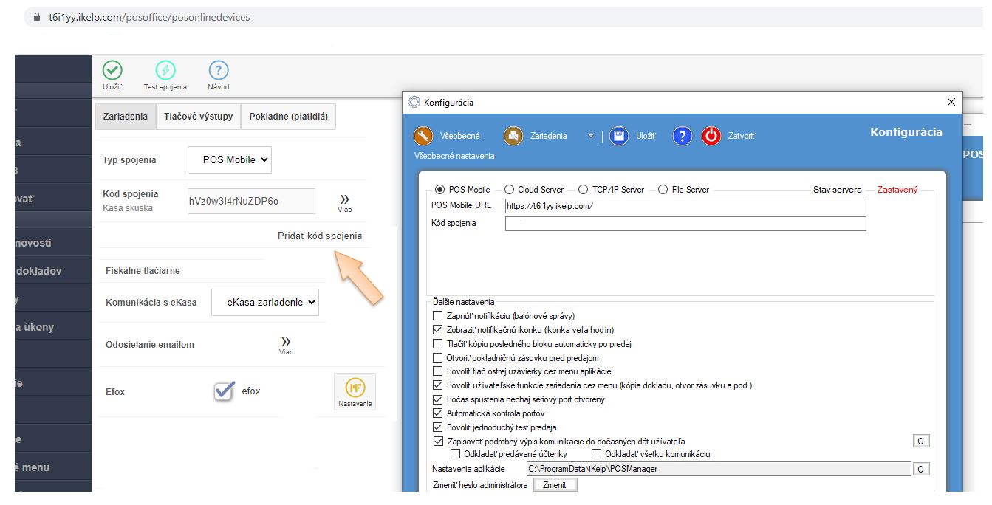Click the green Uložiť checkmark icon
This screenshot has height=505, width=992.
(112, 71)
